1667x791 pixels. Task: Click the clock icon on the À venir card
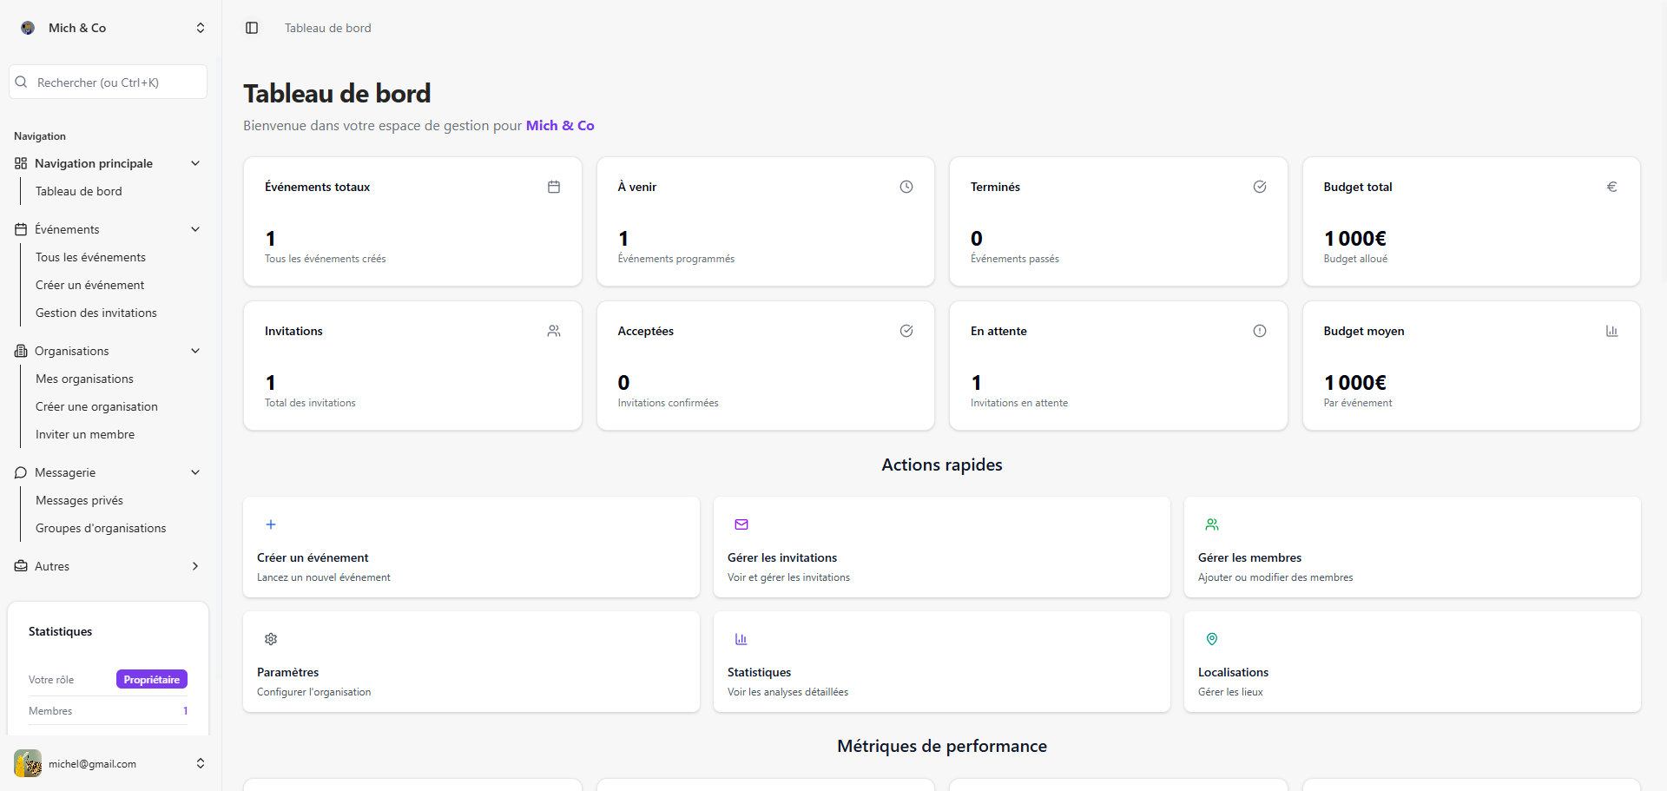906,187
